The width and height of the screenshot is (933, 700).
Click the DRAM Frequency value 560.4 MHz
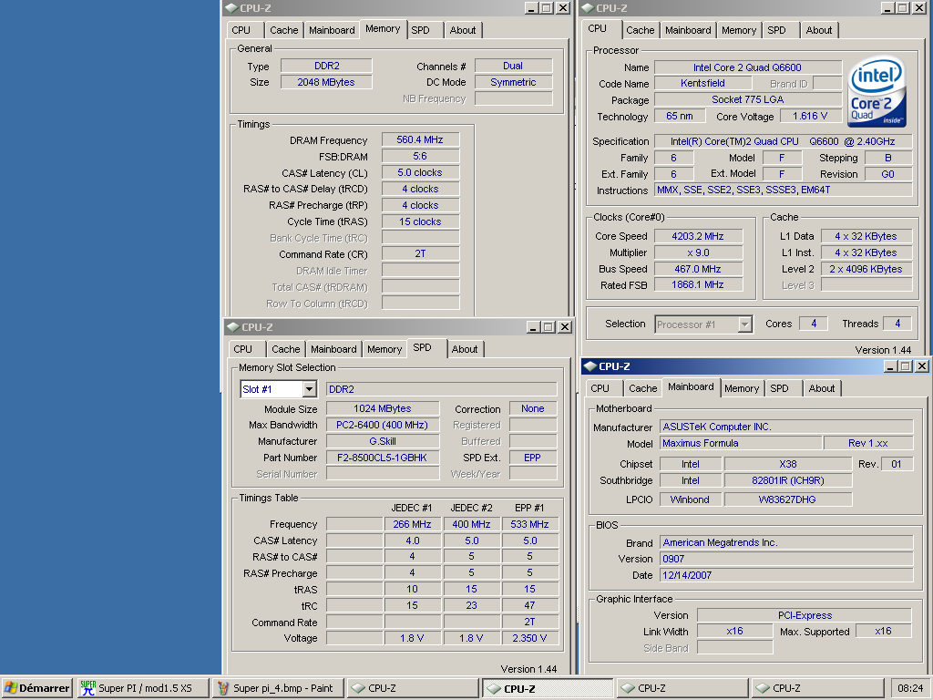click(x=420, y=139)
